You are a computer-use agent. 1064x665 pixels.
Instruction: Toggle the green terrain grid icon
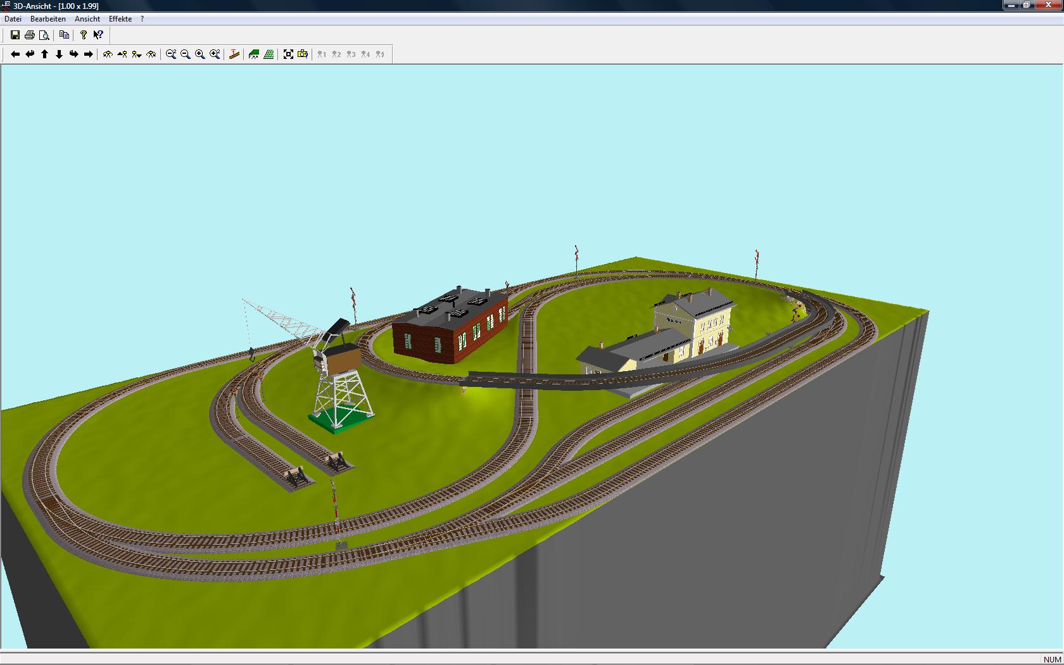[x=269, y=54]
